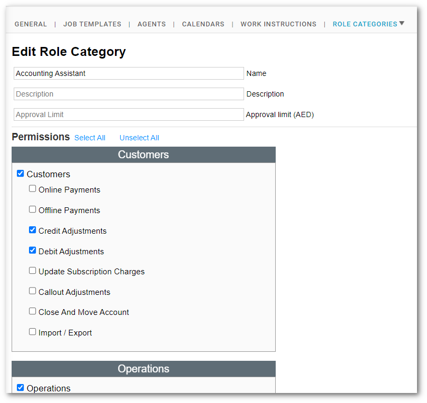Click the Role Categories menu item
The image size is (427, 403).
(x=365, y=24)
